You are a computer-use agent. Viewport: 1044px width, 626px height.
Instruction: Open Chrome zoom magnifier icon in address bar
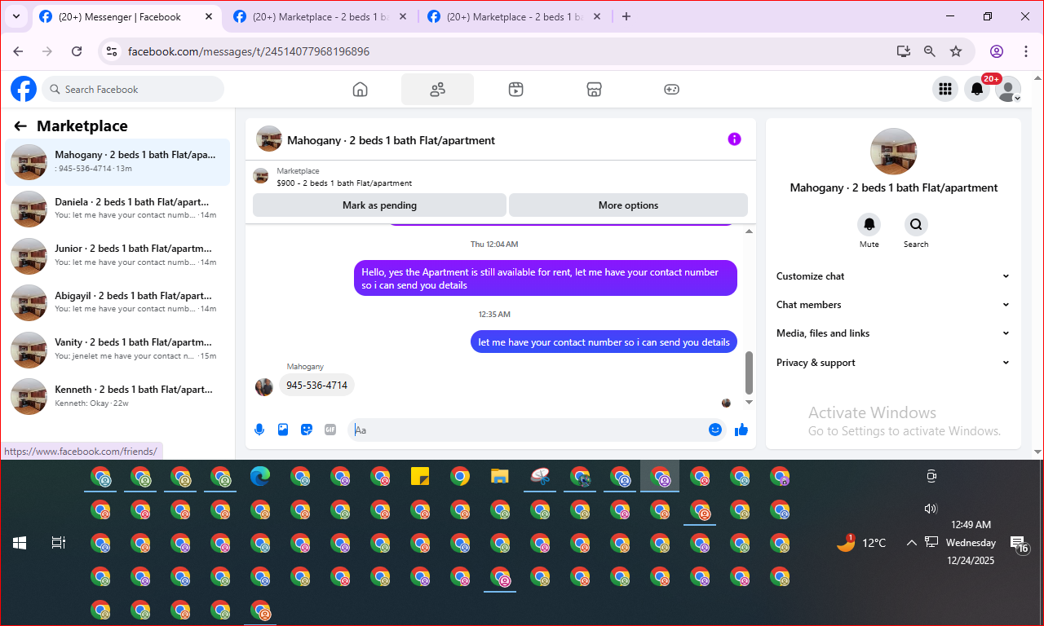[x=929, y=51]
